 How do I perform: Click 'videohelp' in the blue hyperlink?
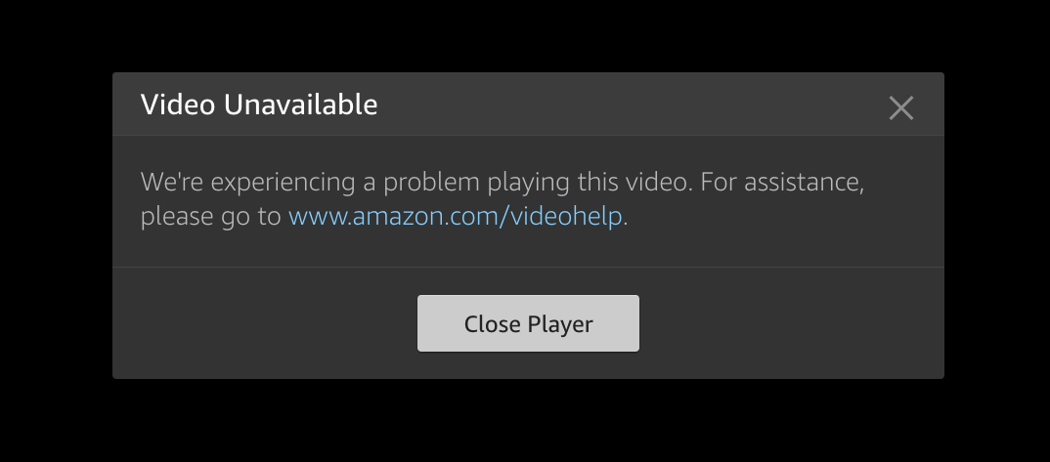click(566, 217)
